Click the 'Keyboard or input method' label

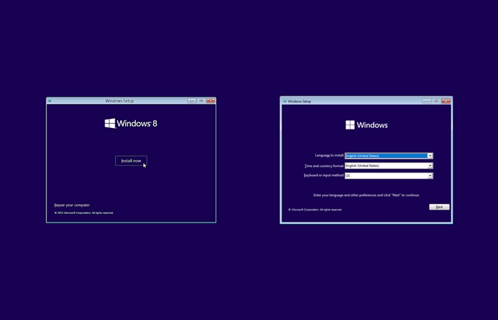coord(324,175)
